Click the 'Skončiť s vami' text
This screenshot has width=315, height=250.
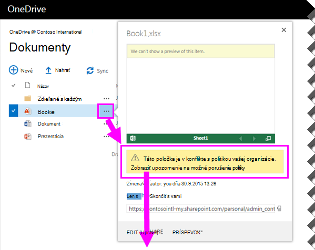[x=166, y=196]
